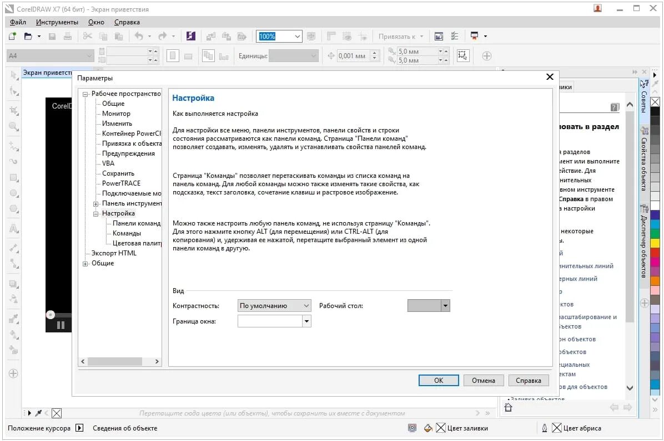Select Монитор in options tree
Image resolution: width=664 pixels, height=441 pixels.
pyautogui.click(x=116, y=114)
